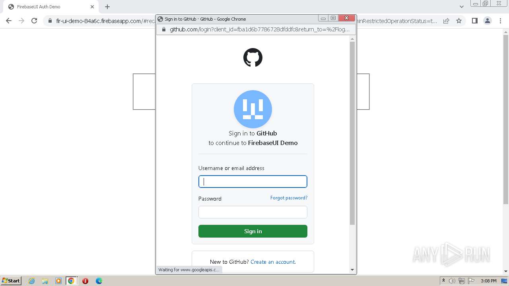The height and width of the screenshot is (286, 509).
Task: Click the scroll-up arrow in GitHub popup
Action: [352, 39]
